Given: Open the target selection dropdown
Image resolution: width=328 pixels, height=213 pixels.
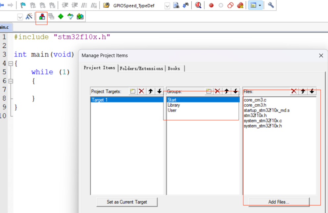Looking at the screenshot, I should [x=20, y=17].
